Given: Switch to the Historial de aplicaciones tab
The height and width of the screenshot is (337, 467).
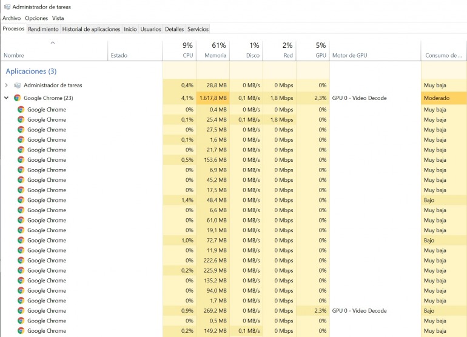Looking at the screenshot, I should click(91, 29).
